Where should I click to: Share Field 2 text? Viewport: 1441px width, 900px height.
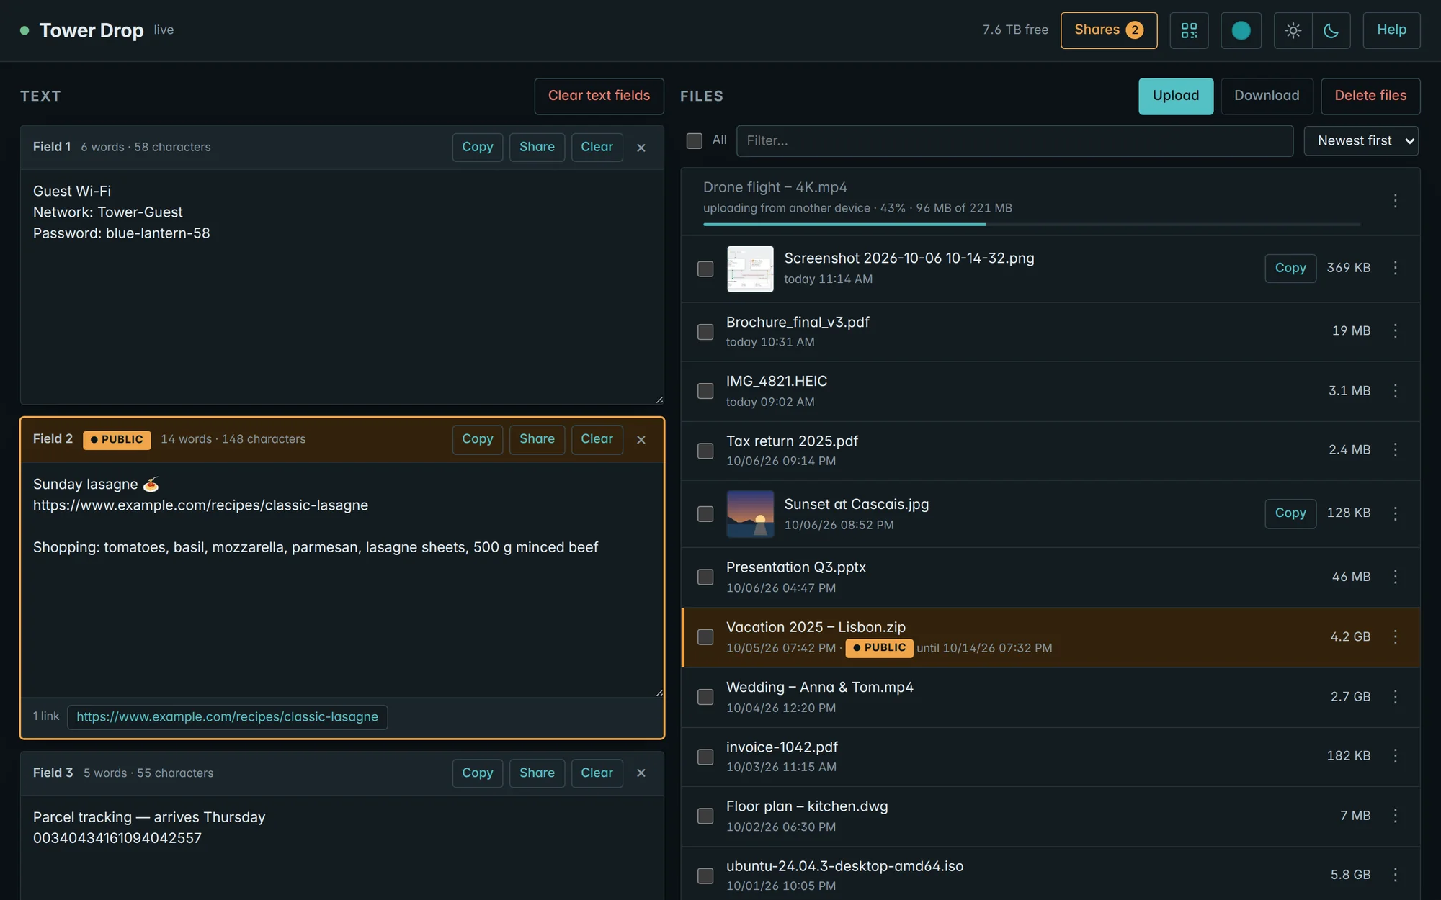[537, 439]
